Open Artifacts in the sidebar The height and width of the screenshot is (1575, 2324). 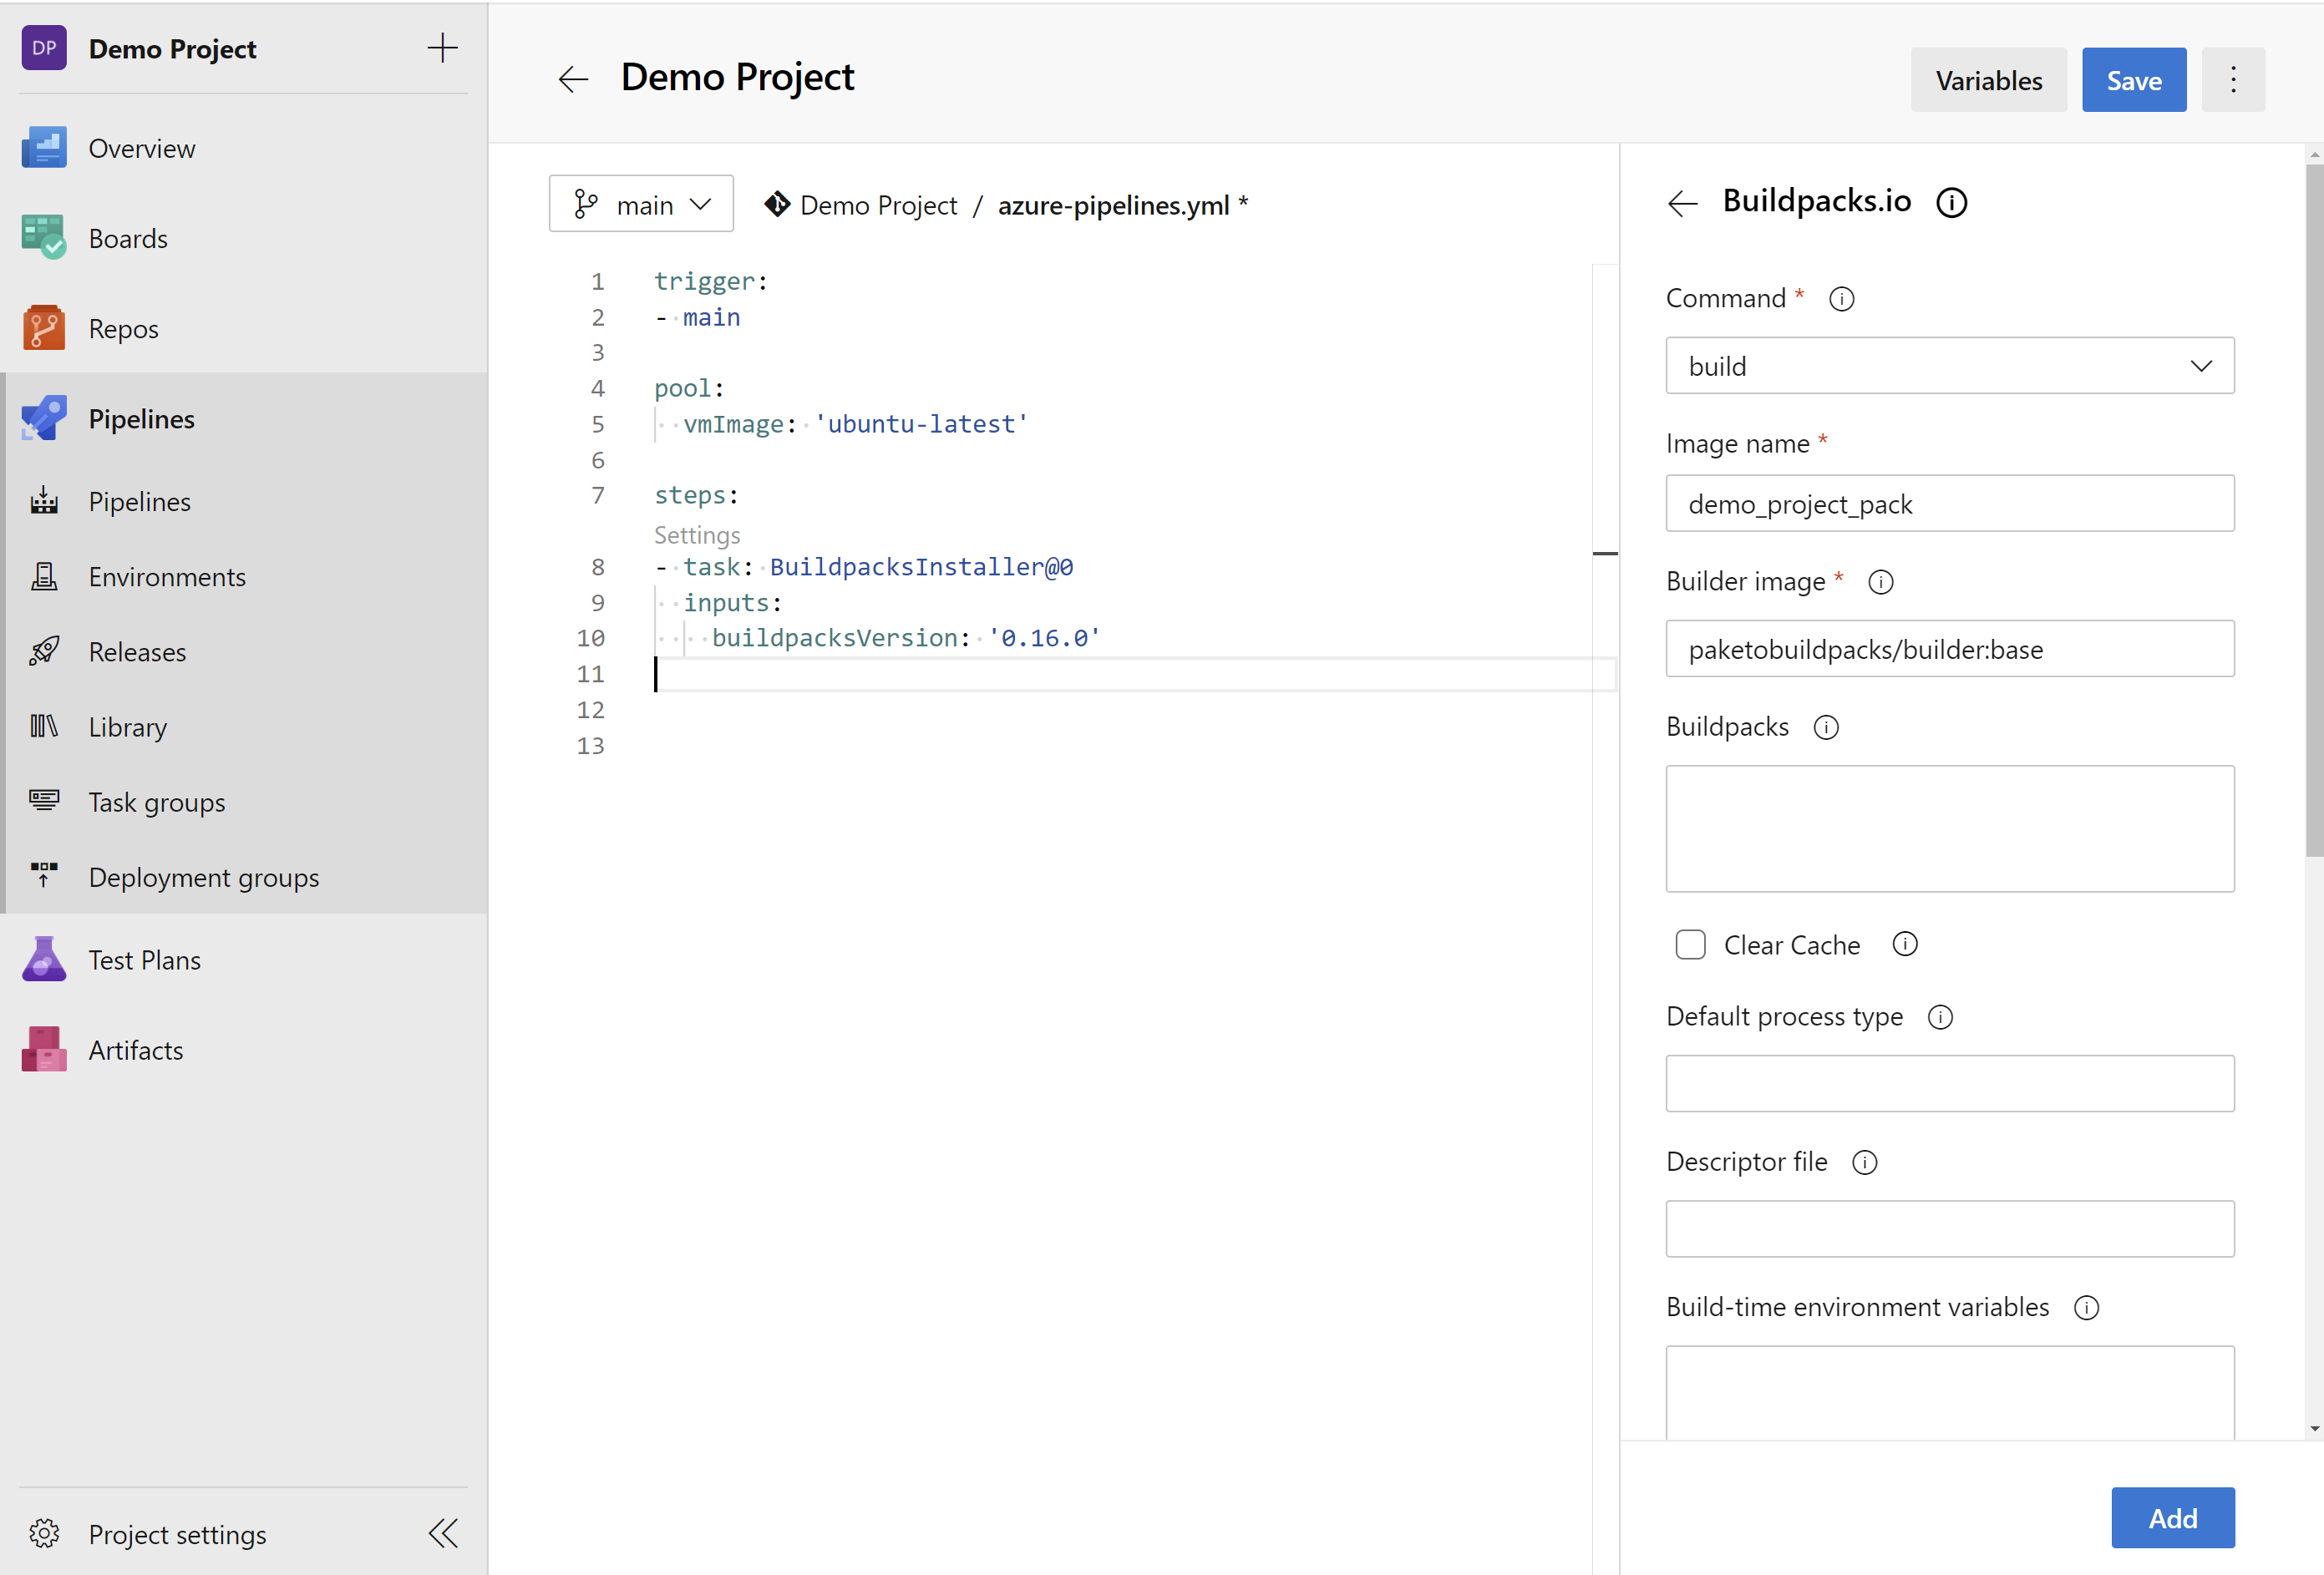(136, 1050)
